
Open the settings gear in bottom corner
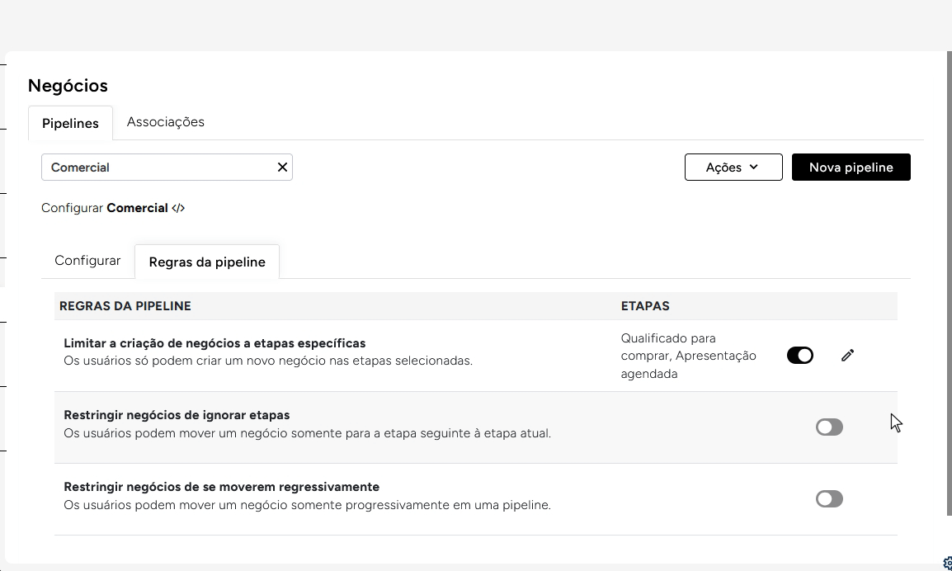click(947, 564)
